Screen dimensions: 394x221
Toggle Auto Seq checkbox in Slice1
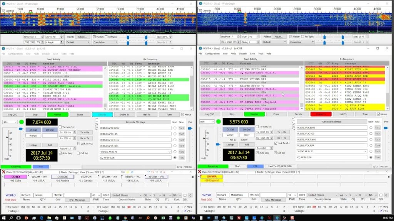(60, 153)
